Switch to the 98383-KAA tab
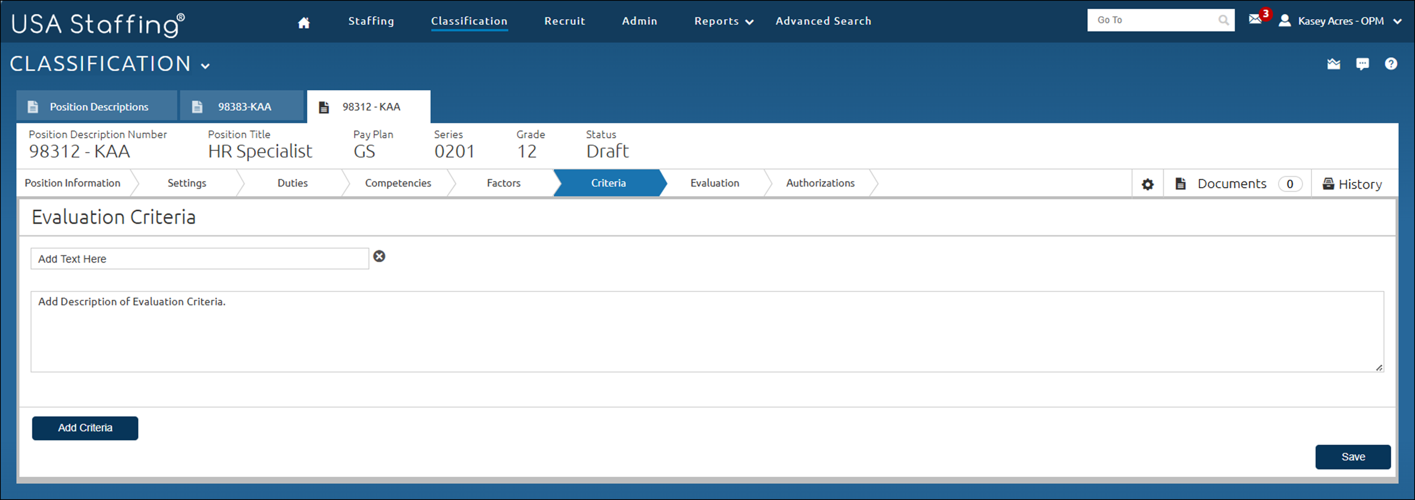The width and height of the screenshot is (1415, 500). pos(242,106)
